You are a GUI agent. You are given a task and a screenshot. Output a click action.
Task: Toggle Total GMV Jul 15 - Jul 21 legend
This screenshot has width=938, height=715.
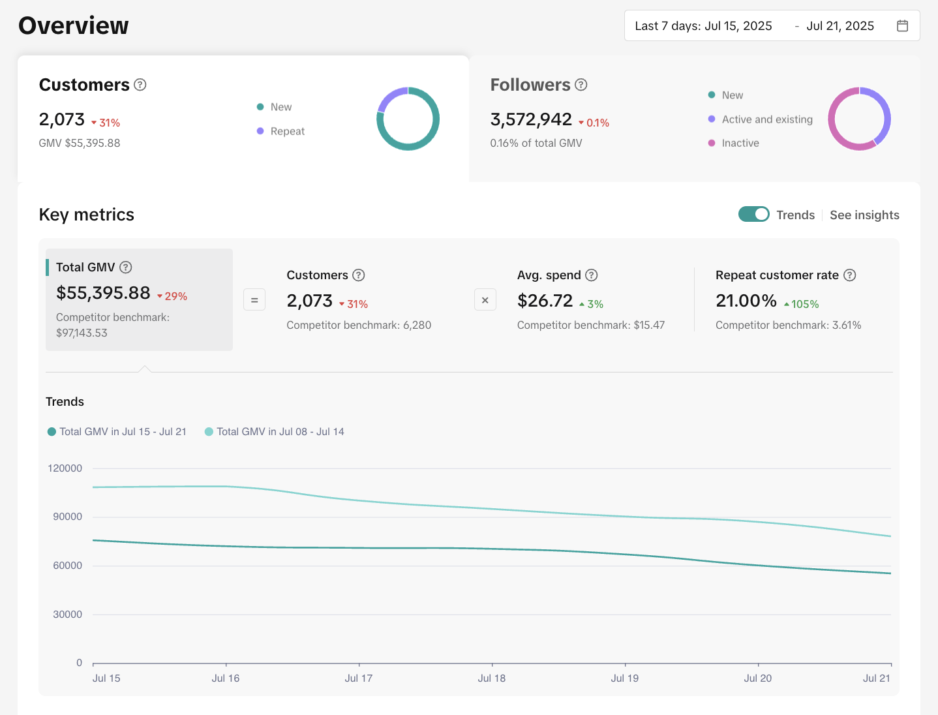(117, 432)
